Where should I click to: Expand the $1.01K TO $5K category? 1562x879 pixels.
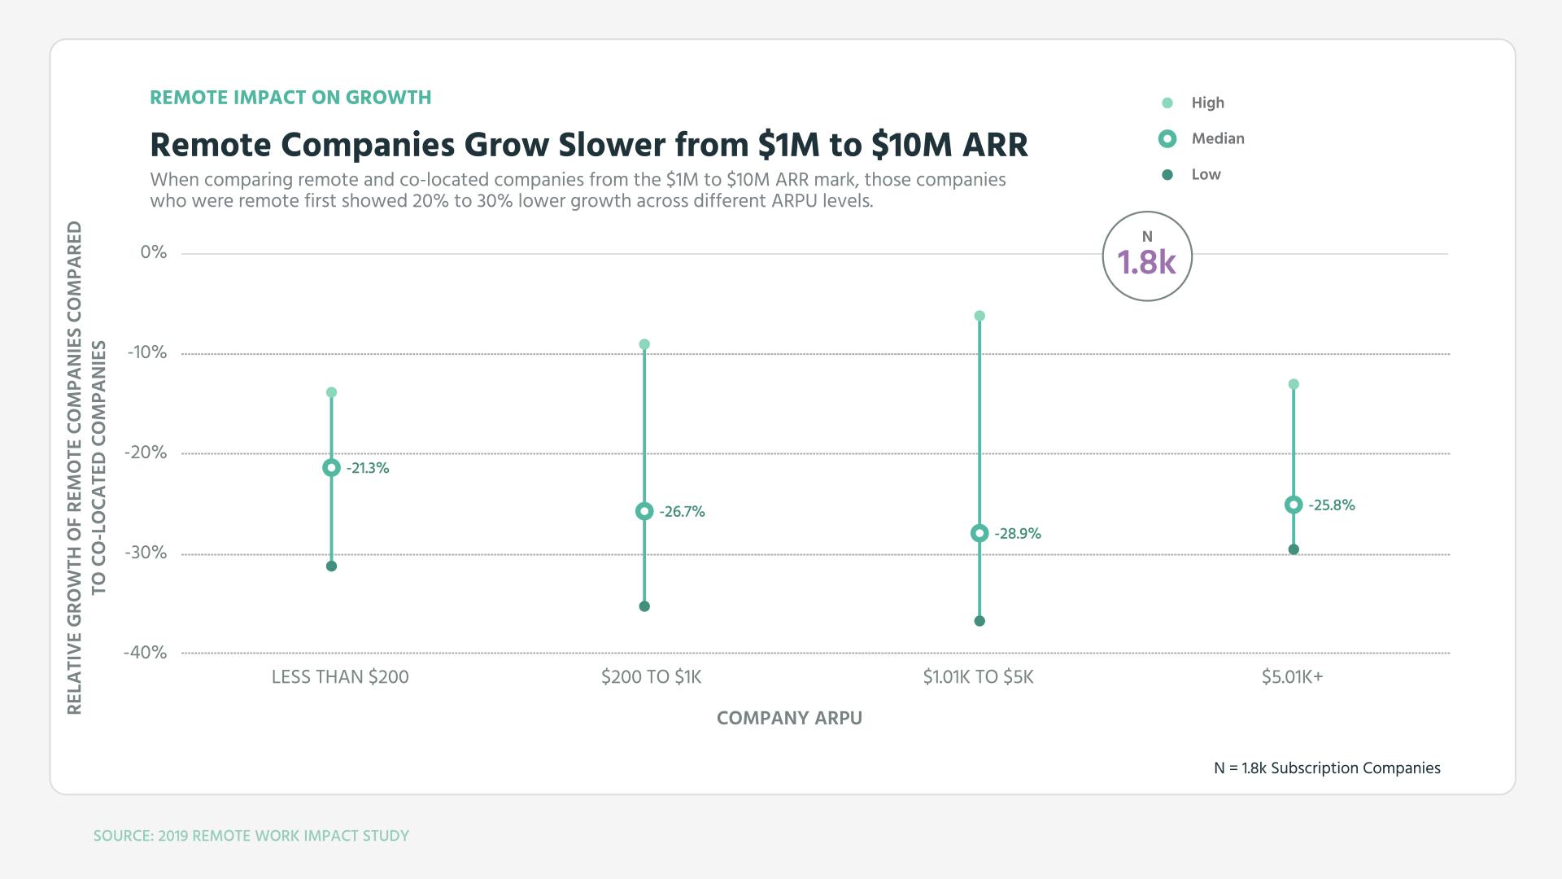(978, 676)
